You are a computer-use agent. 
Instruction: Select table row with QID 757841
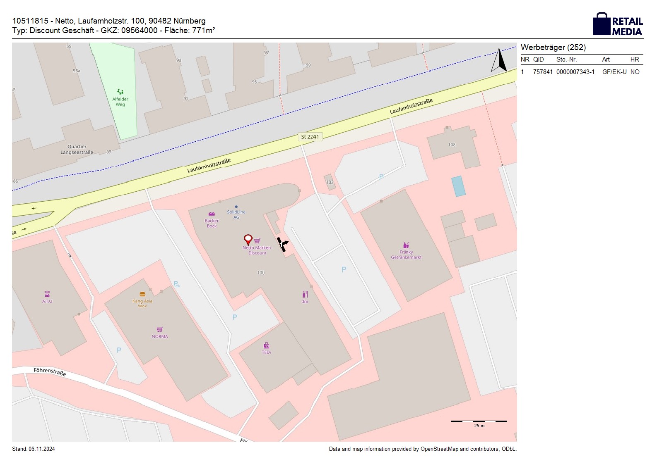(581, 72)
